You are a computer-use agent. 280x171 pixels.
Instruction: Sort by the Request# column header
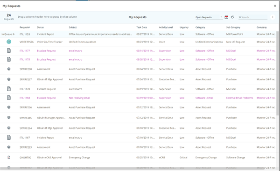25,28
